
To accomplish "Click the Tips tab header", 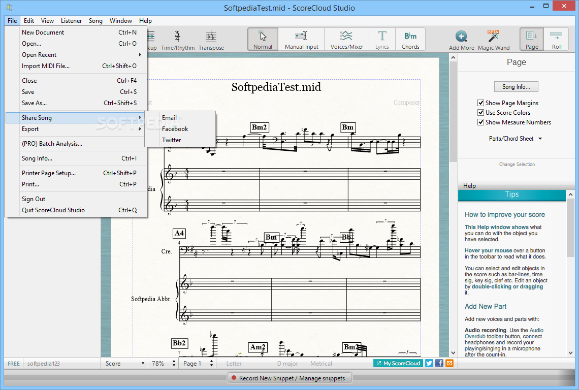I will 512,194.
